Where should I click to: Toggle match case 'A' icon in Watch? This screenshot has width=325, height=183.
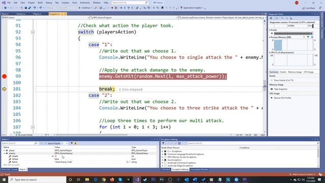click(76, 143)
